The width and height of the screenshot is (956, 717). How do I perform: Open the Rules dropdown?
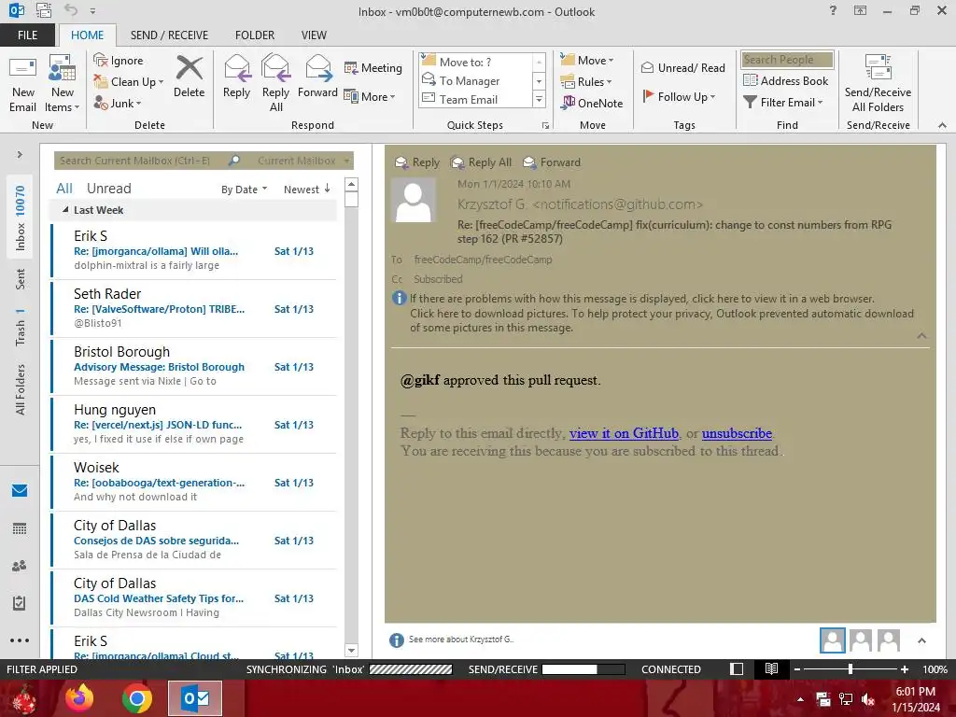pos(586,82)
